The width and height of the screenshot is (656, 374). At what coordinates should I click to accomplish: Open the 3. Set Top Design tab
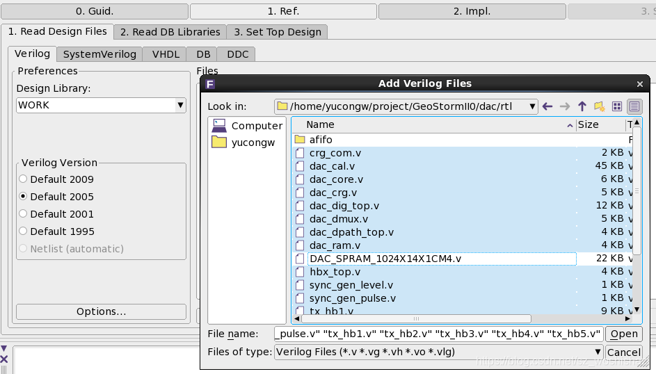pos(278,32)
